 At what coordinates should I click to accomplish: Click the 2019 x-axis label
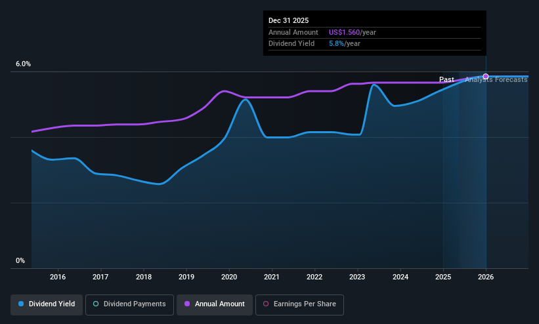tap(186, 277)
